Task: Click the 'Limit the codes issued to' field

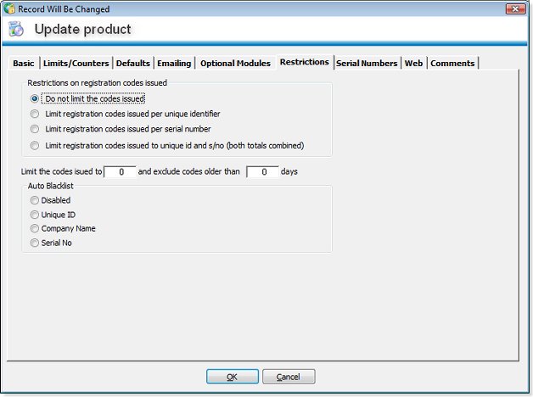Action: [120, 172]
